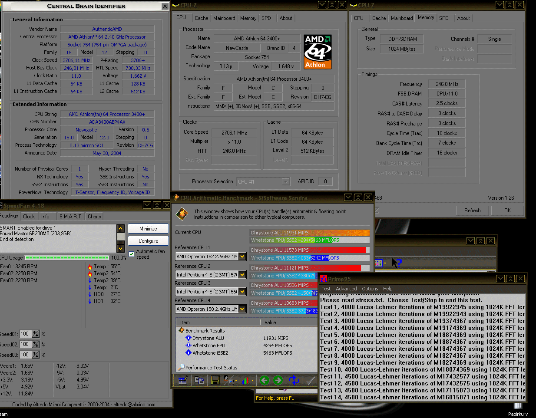Adjust the Speed02 spinner arrows

[36, 344]
